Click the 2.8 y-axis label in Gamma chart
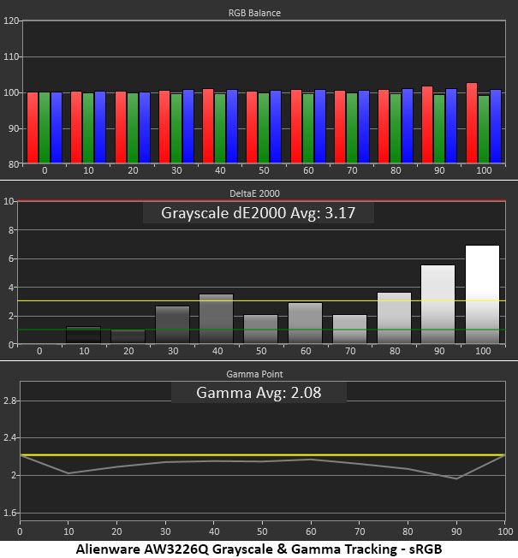 pyautogui.click(x=9, y=401)
